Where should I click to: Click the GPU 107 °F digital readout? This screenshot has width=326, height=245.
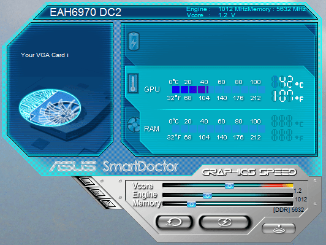coord(287,96)
